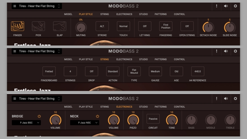Click the A4 Reference 440.0 field

click(x=198, y=71)
